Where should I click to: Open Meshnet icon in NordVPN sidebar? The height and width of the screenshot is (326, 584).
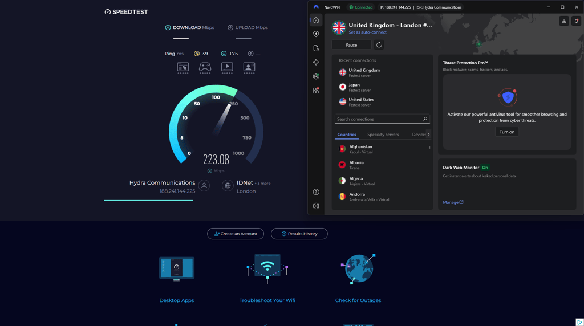tap(316, 62)
